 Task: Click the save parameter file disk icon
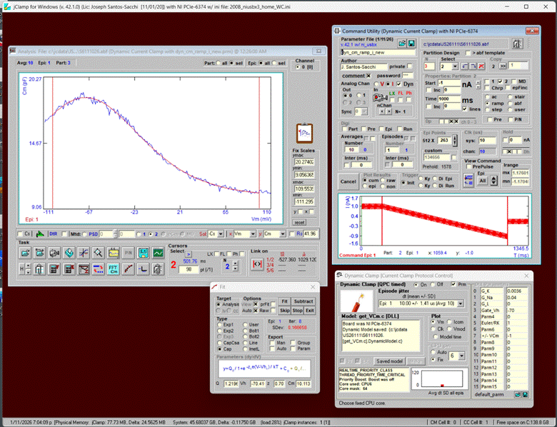[x=413, y=44]
